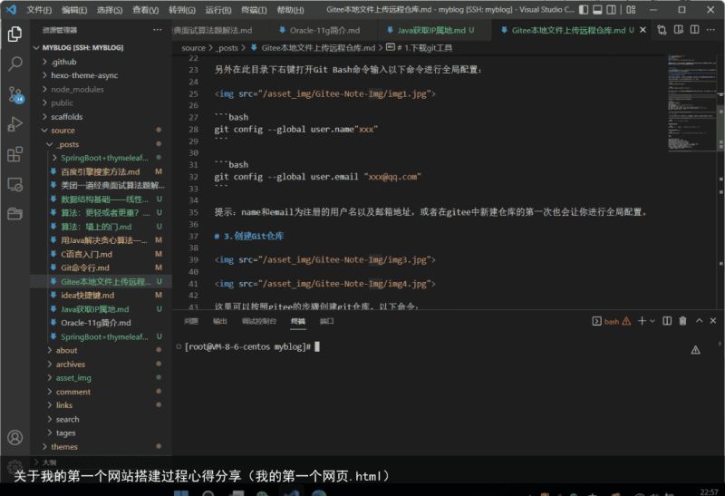Toggle primary sidebar layout icon in title bar
725x496 pixels.
pos(584,9)
